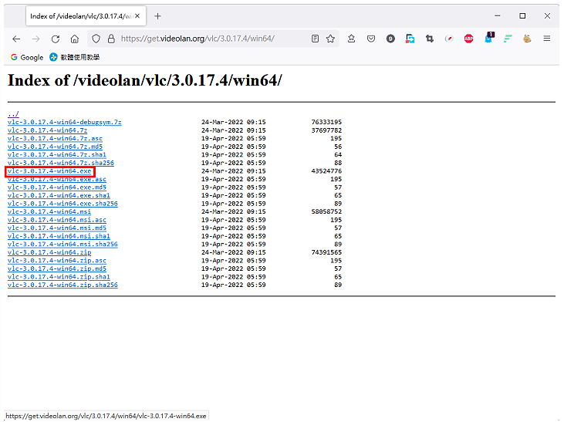564x422 pixels.
Task: Click the dark circular extension icon
Action: click(x=390, y=39)
